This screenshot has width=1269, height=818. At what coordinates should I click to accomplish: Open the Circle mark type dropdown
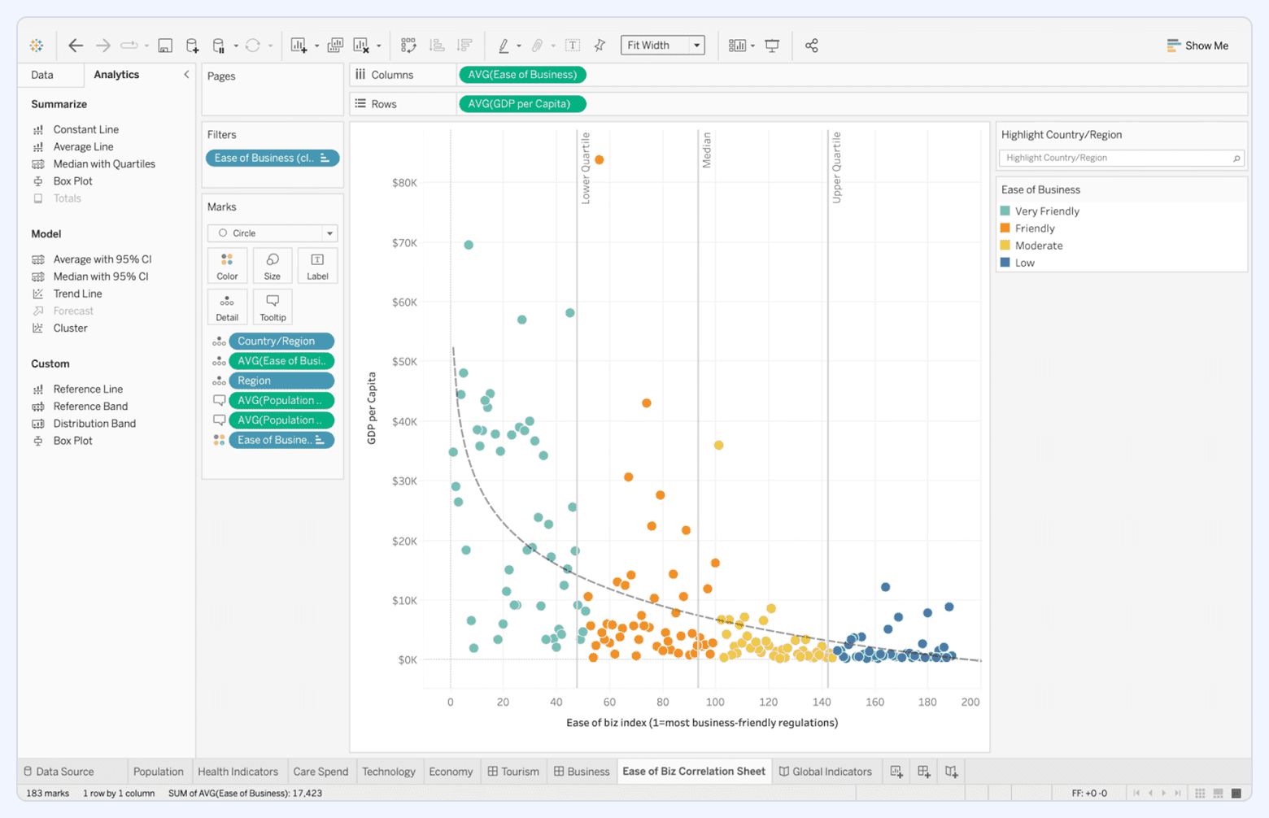(329, 233)
